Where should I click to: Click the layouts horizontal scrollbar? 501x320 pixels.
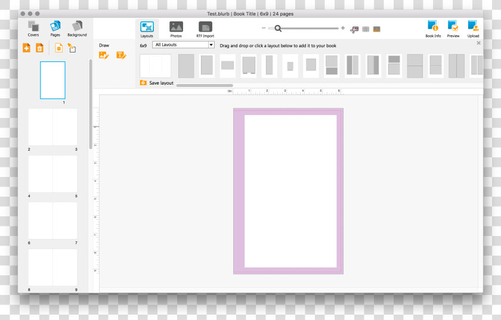tap(205, 86)
